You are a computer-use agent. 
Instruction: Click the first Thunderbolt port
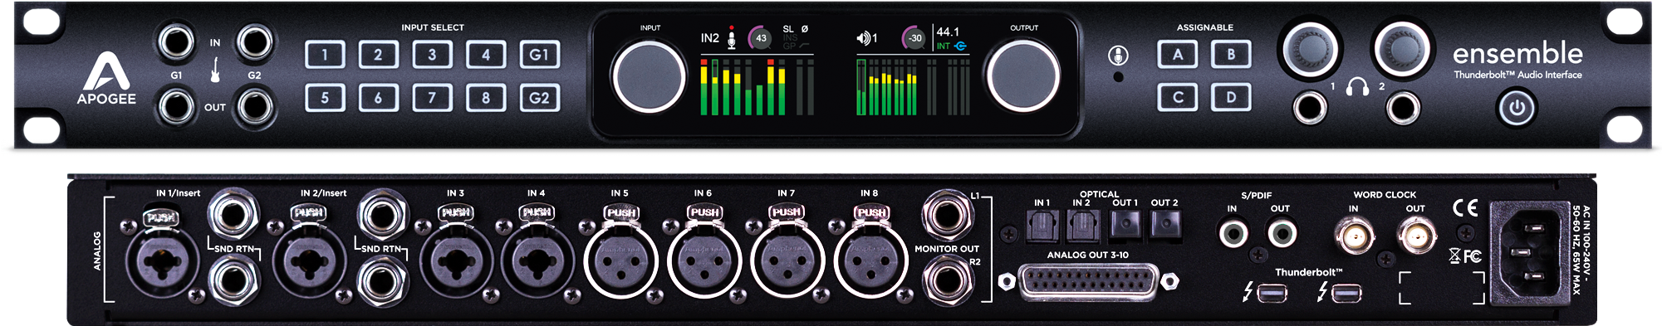[x=1272, y=293]
